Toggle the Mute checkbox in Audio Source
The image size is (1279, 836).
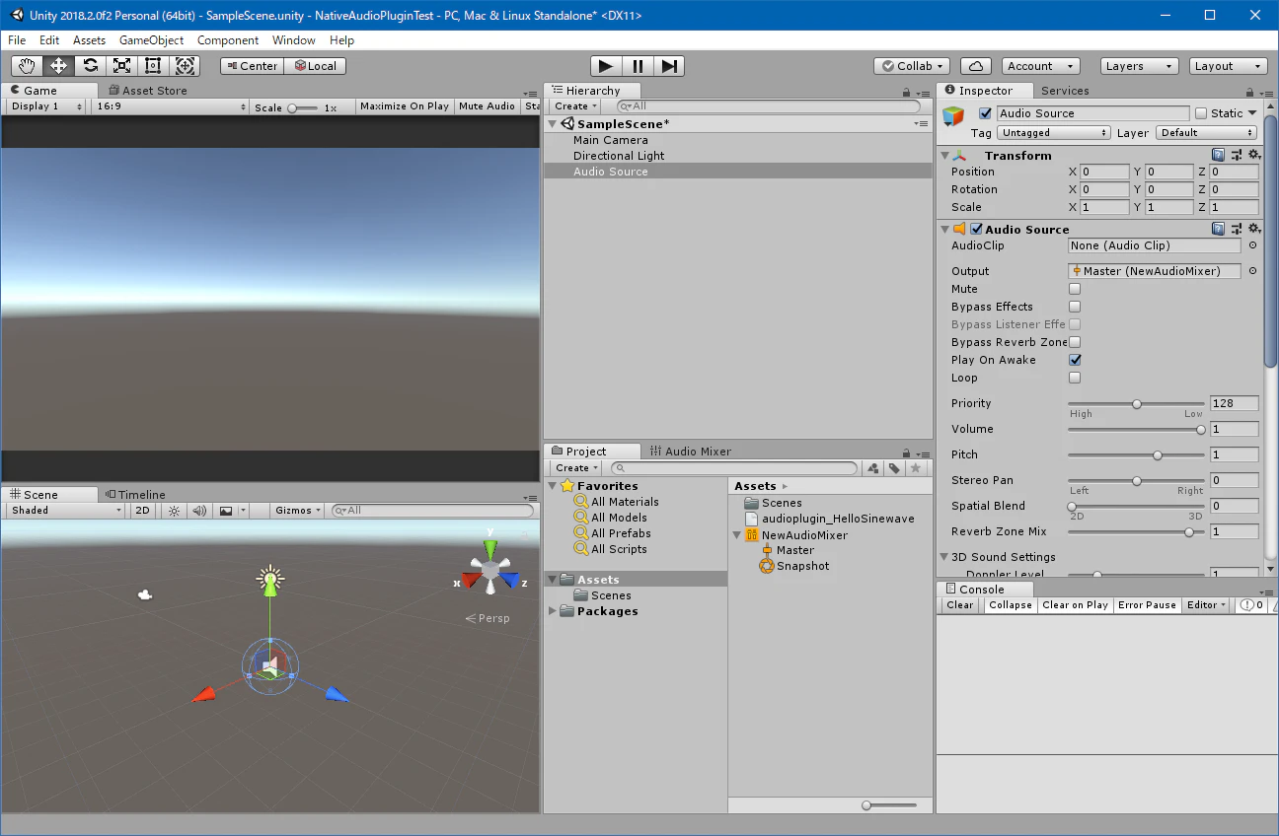tap(1075, 289)
